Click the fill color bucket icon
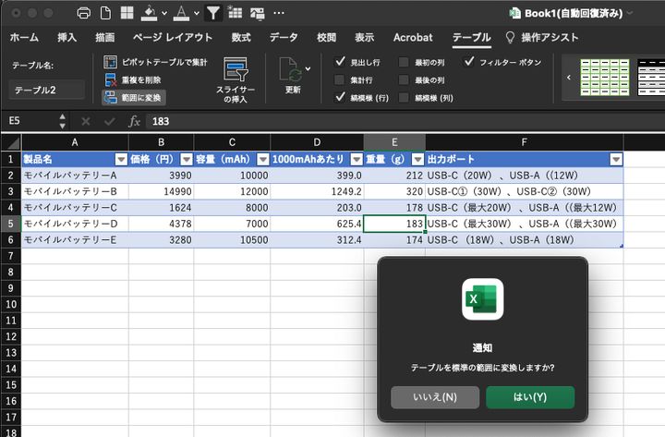Viewport: 665px width, 437px height. 148,13
